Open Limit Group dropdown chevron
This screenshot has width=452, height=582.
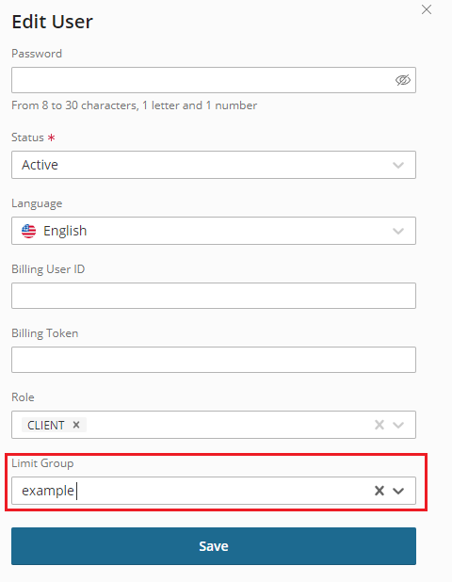tap(398, 491)
